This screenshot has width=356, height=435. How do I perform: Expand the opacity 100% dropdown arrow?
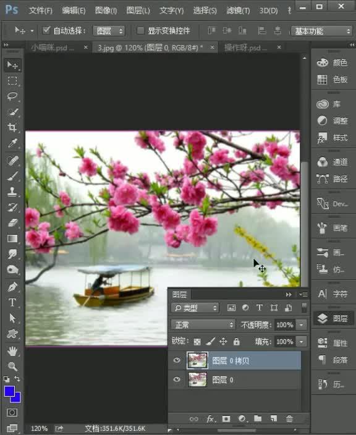tap(302, 325)
